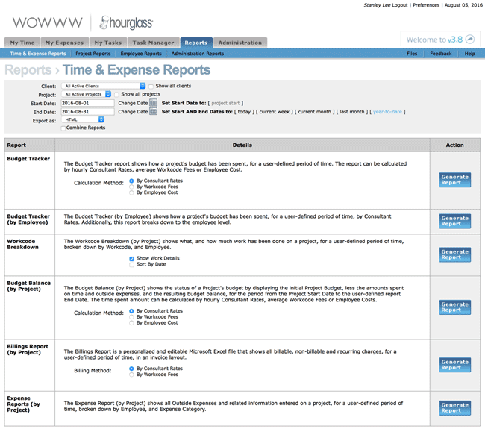Open Time & Expense Reports submenu
The width and height of the screenshot is (485, 432).
pyautogui.click(x=38, y=54)
